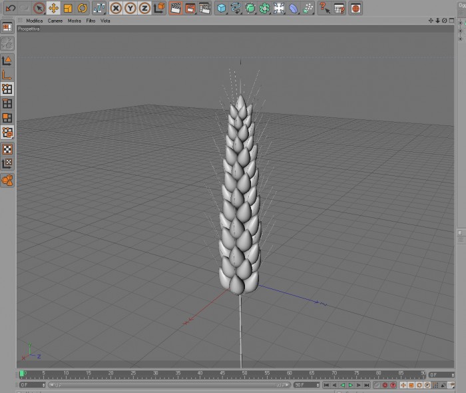
Task: Switch to Points mode
Action: [7, 89]
